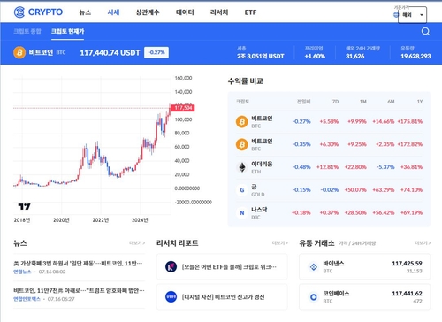Image resolution: width=442 pixels, height=322 pixels.
Task: Click the icon of the 디지털 자산 report
Action: [x=171, y=296]
